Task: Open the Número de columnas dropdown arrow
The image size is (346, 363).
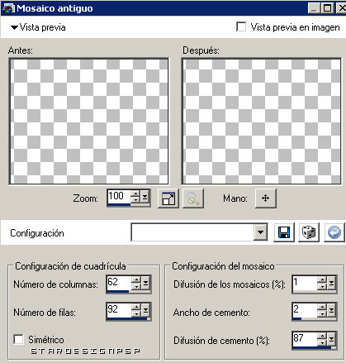Action: point(145,283)
